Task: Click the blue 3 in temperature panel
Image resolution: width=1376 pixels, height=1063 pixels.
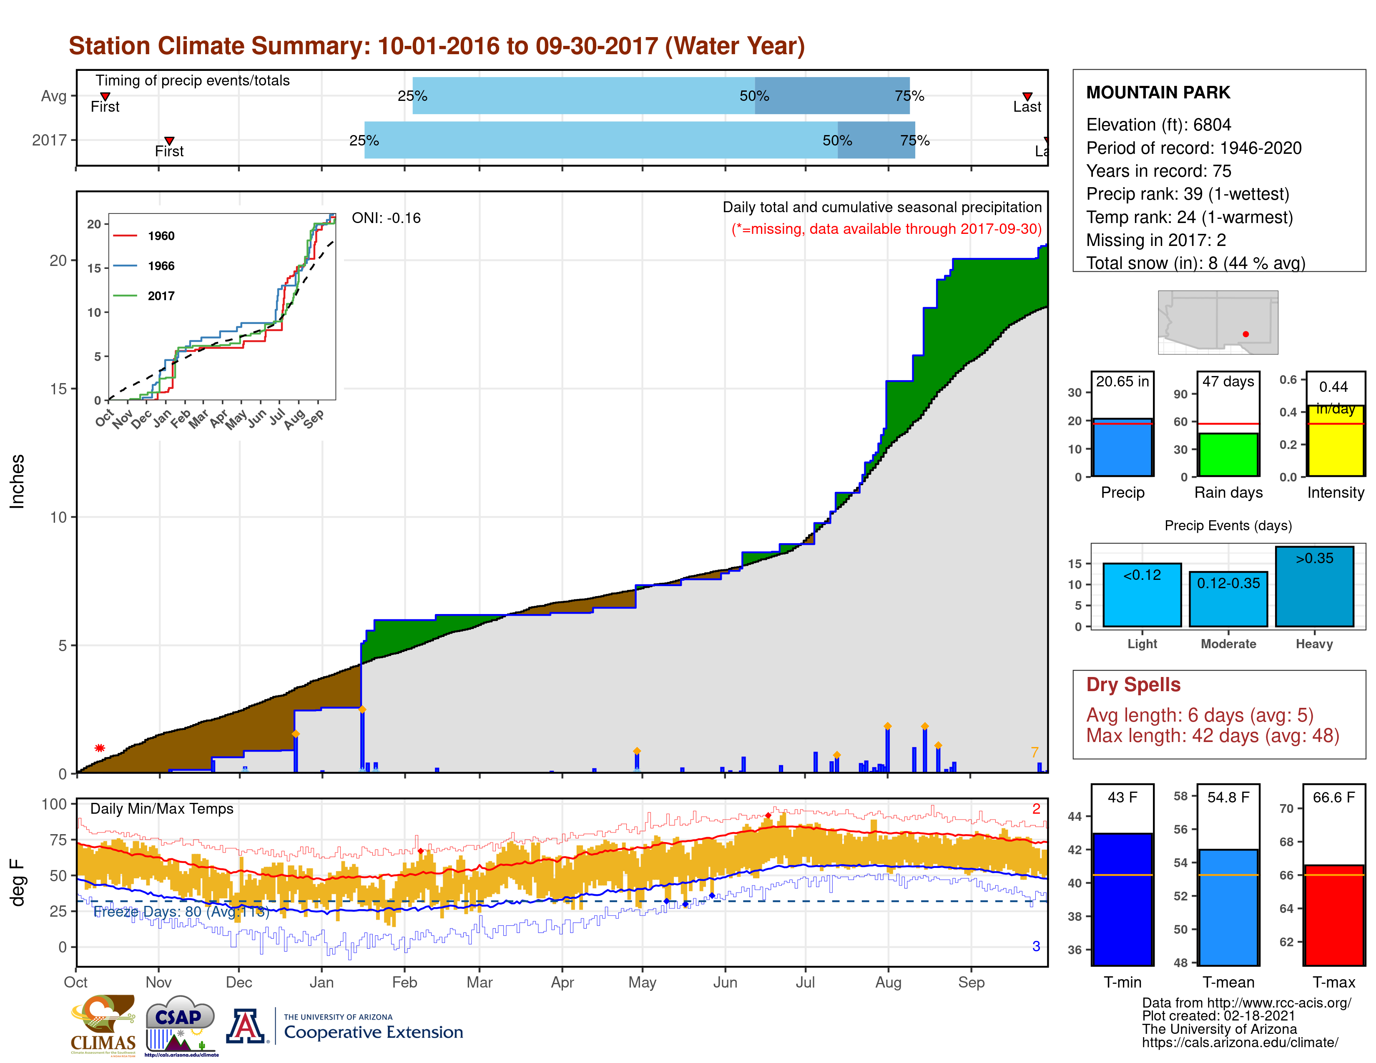Action: (1036, 946)
